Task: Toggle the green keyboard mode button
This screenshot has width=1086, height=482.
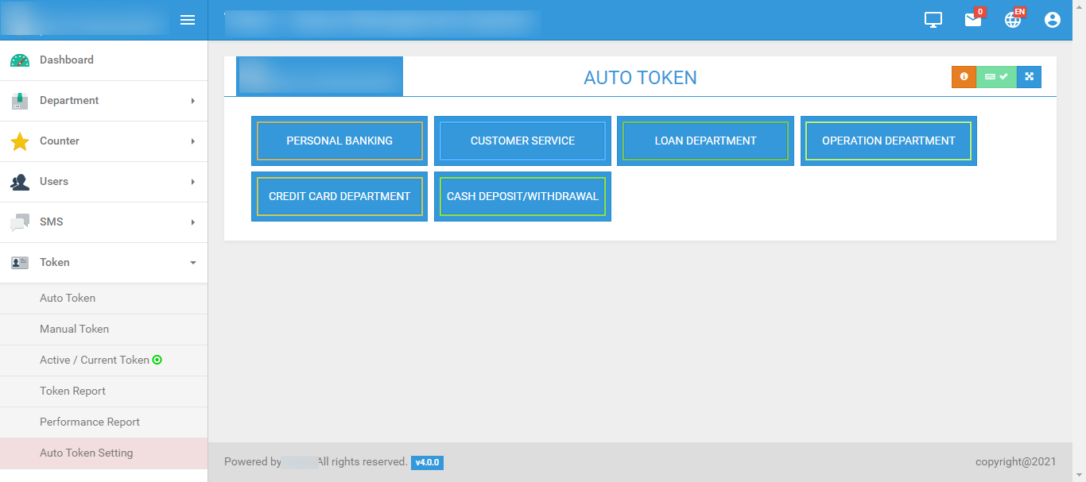Action: coord(996,77)
